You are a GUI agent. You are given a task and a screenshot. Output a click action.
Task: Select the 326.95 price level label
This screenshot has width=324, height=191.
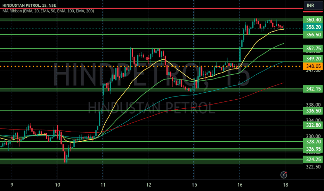pos(313,149)
